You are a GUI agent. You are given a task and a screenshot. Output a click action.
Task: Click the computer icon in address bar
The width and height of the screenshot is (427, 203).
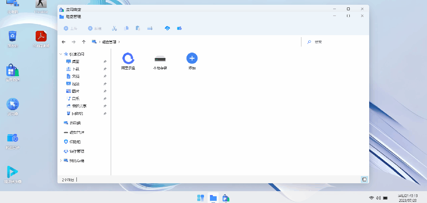[94, 42]
